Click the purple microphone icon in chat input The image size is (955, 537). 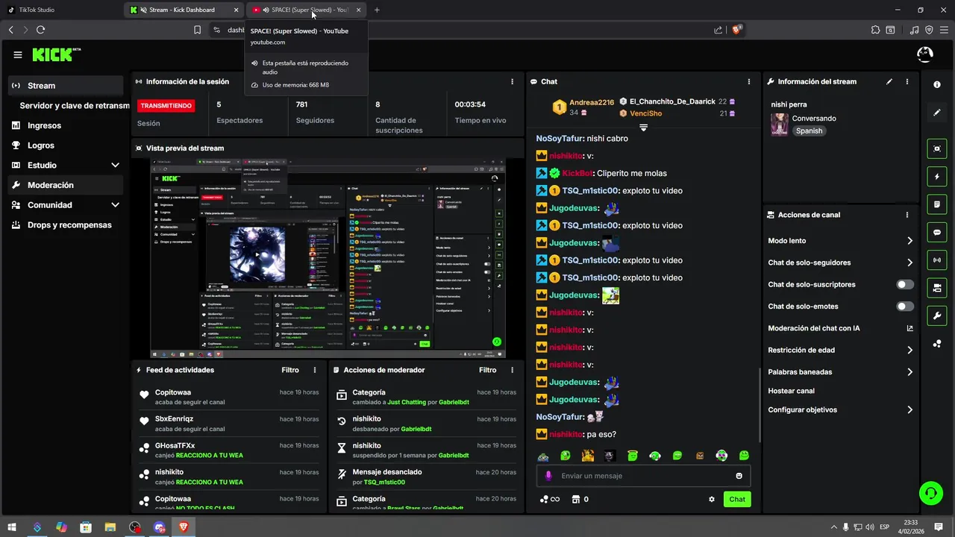click(x=548, y=476)
